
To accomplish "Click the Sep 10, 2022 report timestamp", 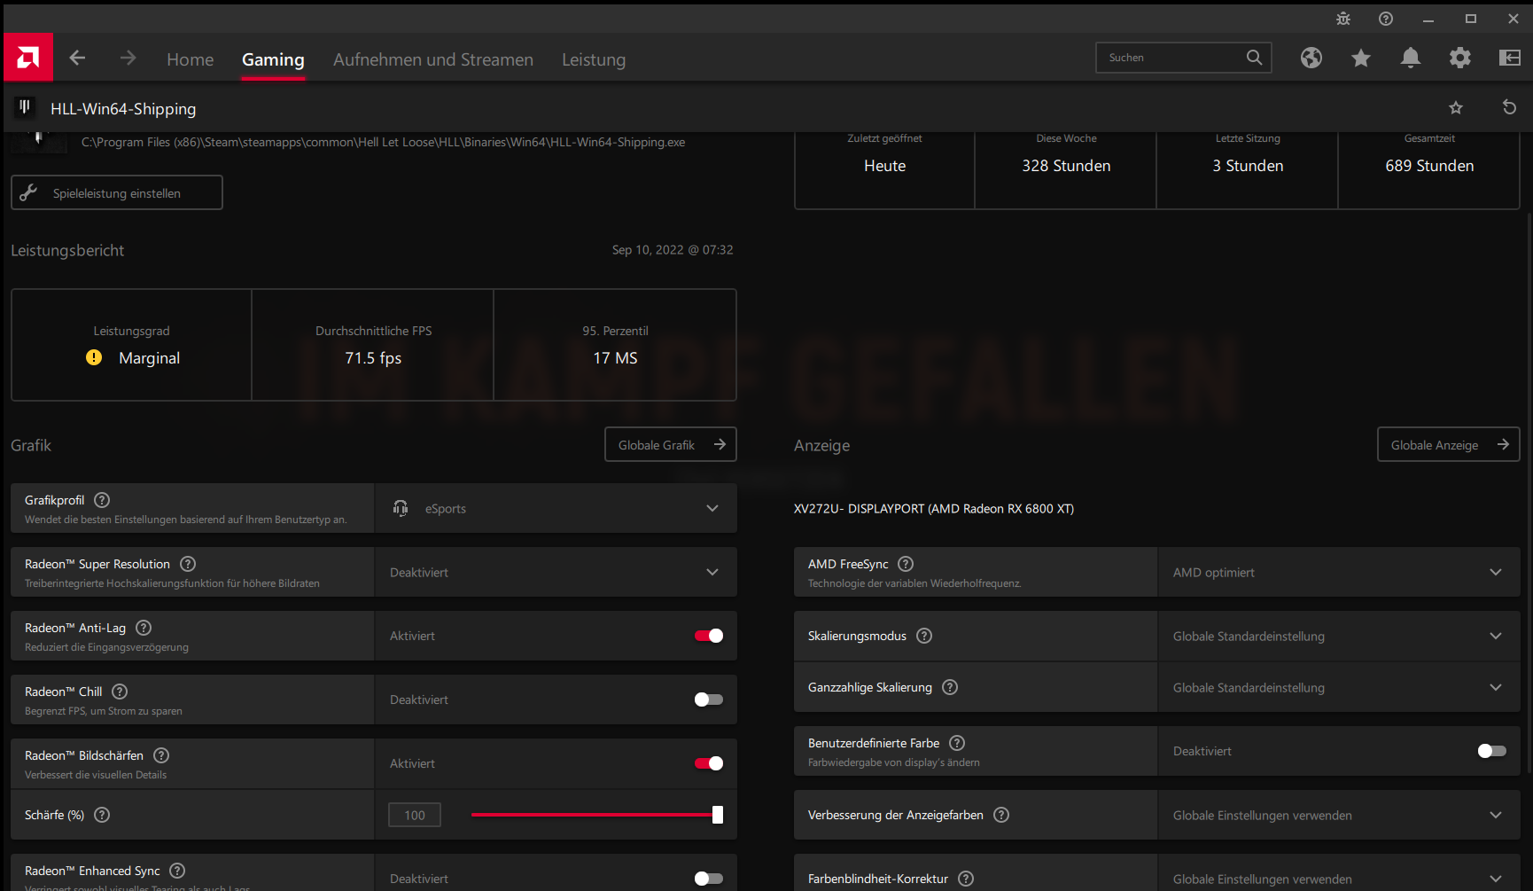I will [673, 250].
